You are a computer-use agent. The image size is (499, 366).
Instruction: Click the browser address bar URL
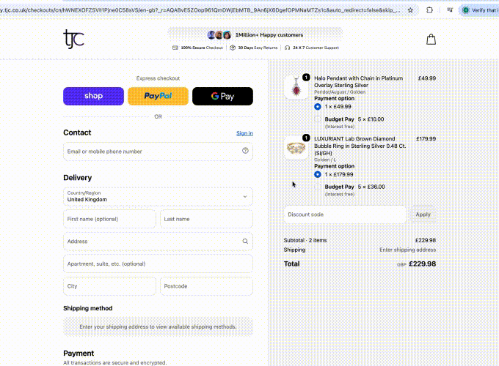point(200,10)
